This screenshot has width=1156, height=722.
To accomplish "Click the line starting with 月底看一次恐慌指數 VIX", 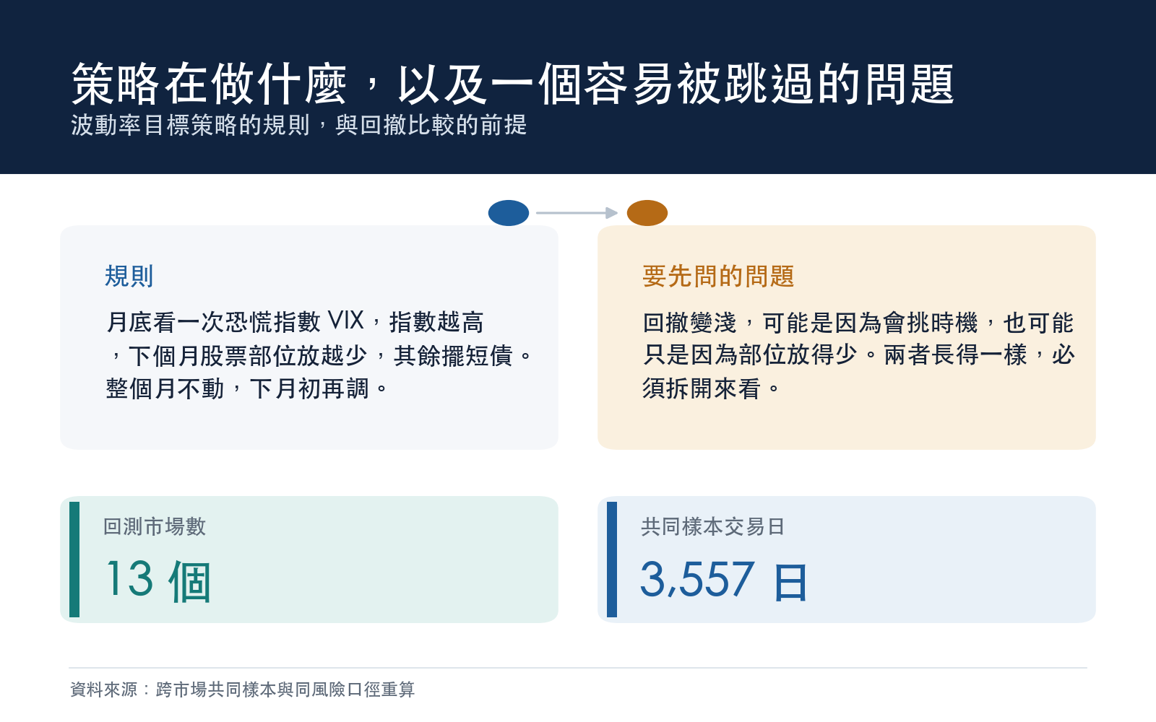I will click(295, 321).
